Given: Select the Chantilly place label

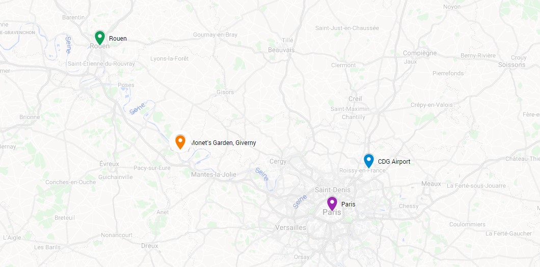Looking at the screenshot, I should [354, 117].
